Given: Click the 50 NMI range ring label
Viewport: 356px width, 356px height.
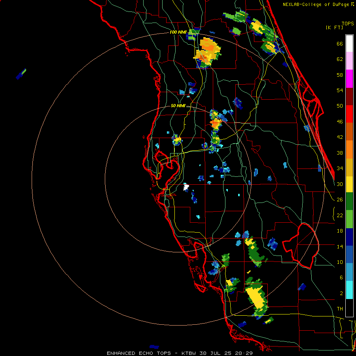Looking at the screenshot, I should click(178, 106).
